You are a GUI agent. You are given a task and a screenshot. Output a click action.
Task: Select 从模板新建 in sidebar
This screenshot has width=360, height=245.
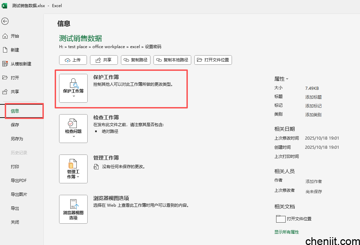pyautogui.click(x=21, y=64)
